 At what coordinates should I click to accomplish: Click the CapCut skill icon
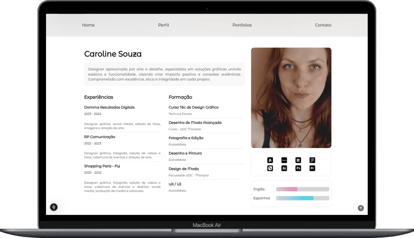pos(298,160)
